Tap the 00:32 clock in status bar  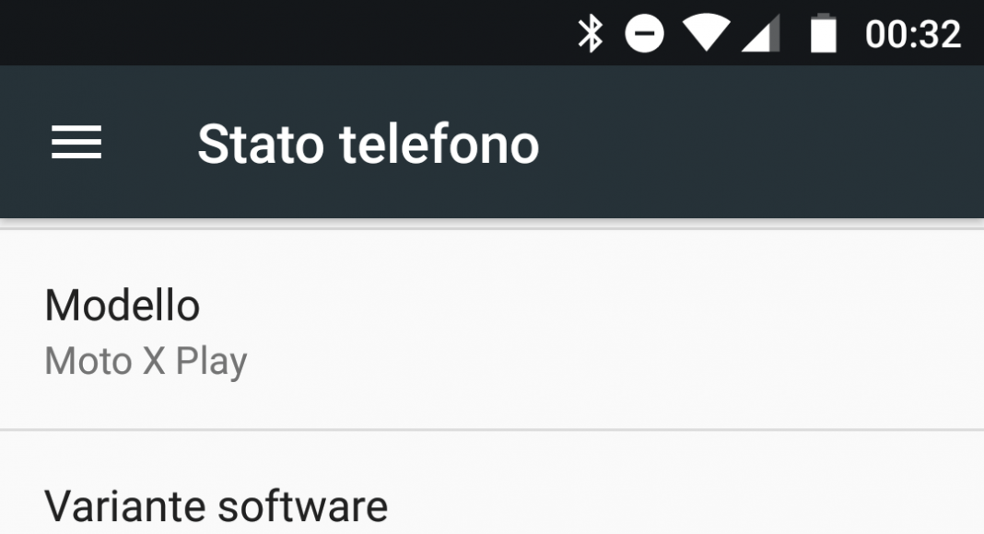click(x=912, y=34)
